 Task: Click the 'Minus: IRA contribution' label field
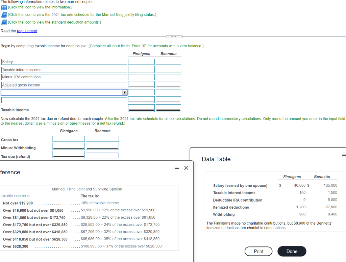(64, 77)
